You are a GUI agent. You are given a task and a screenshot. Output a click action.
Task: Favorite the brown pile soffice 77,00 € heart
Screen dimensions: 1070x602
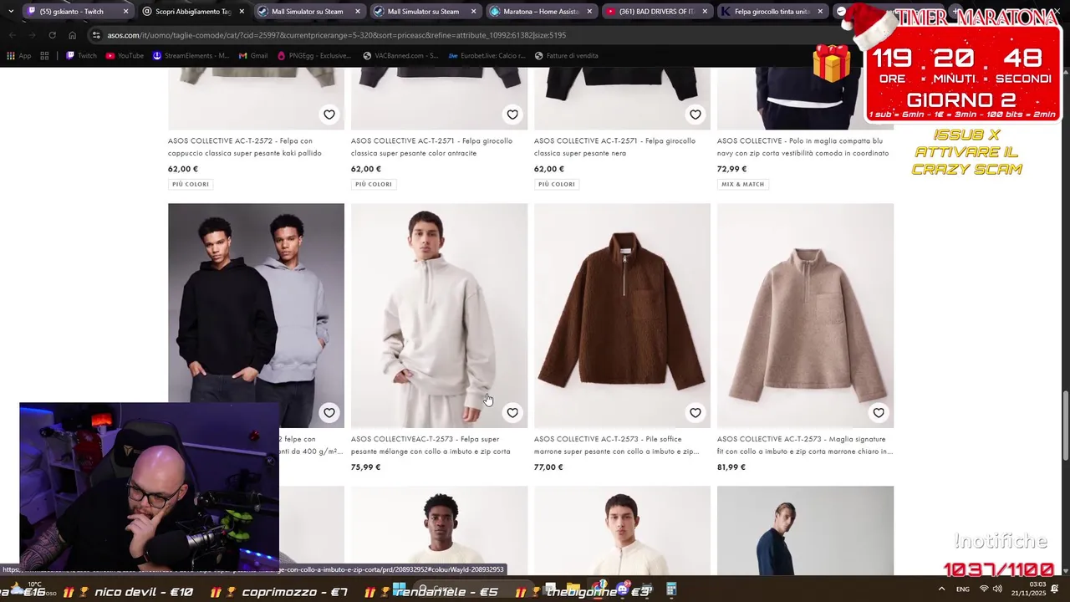pos(695,413)
